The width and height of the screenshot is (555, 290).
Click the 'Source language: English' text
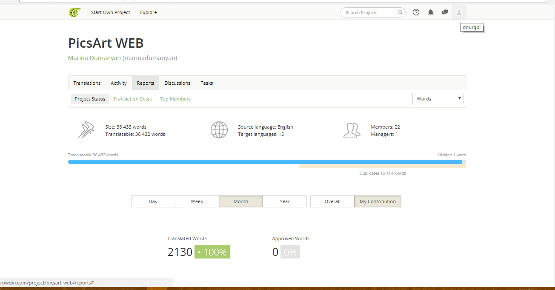tap(266, 127)
